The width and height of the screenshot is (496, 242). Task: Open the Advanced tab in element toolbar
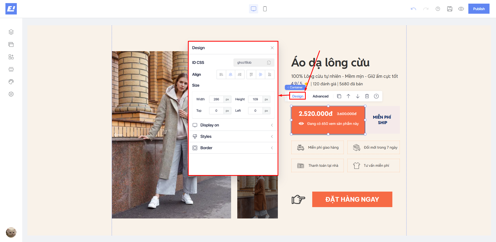[x=321, y=96]
